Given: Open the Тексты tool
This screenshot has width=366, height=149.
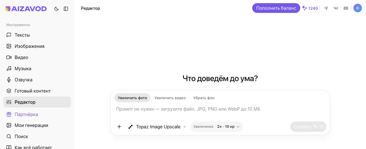Looking at the screenshot, I should (37, 35).
